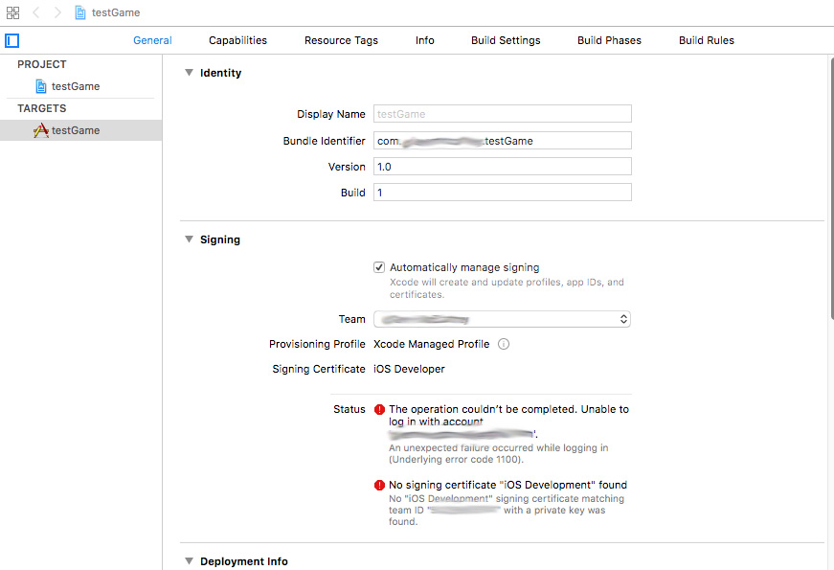Open the Team dropdown
The width and height of the screenshot is (834, 570).
[502, 319]
